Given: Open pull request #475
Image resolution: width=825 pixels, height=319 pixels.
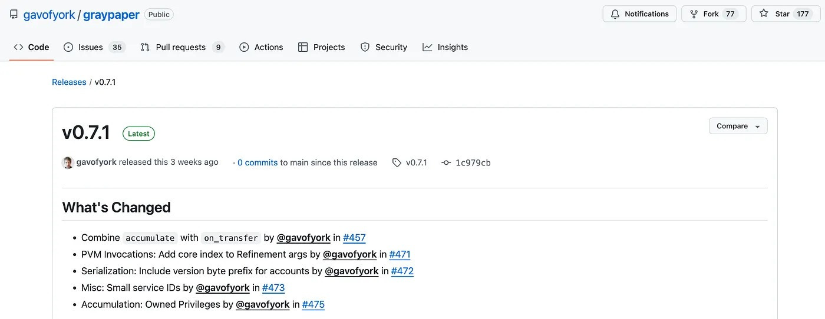Looking at the screenshot, I should point(313,304).
